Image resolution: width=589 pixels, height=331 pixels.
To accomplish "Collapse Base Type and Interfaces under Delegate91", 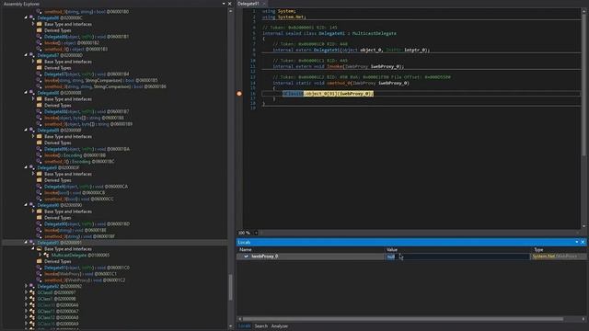I will click(33, 249).
